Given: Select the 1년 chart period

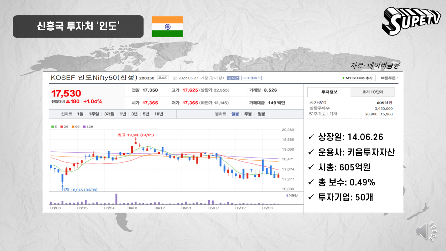Looking at the screenshot, I should [x=123, y=114].
